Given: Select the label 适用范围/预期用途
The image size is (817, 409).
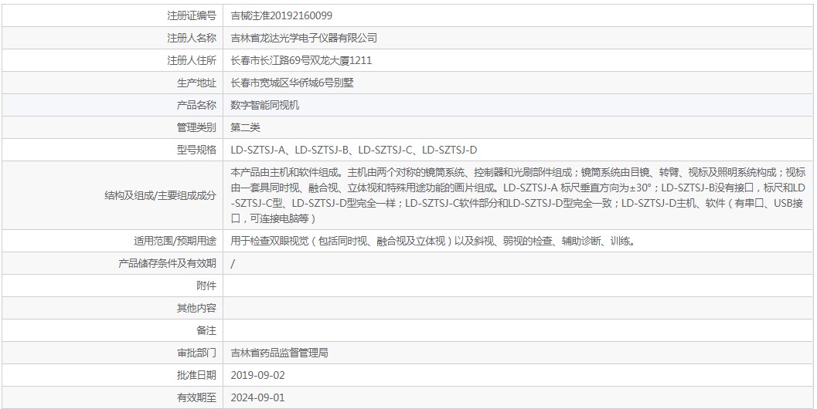Looking at the screenshot, I should click(x=175, y=241).
